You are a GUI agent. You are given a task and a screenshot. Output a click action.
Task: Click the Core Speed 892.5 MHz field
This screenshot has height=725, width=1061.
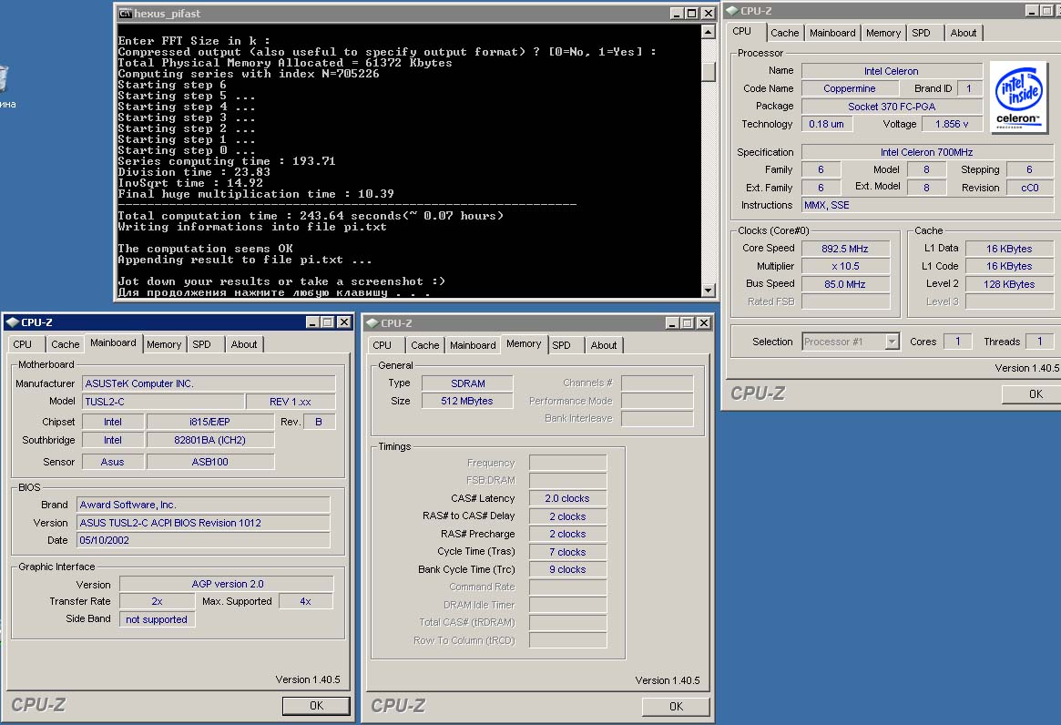[845, 249]
